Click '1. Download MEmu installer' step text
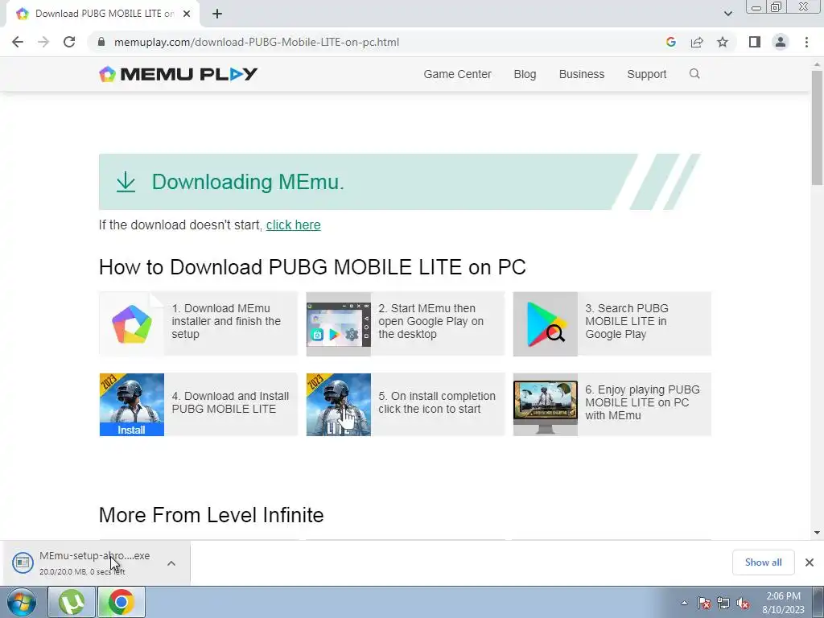 tap(226, 321)
